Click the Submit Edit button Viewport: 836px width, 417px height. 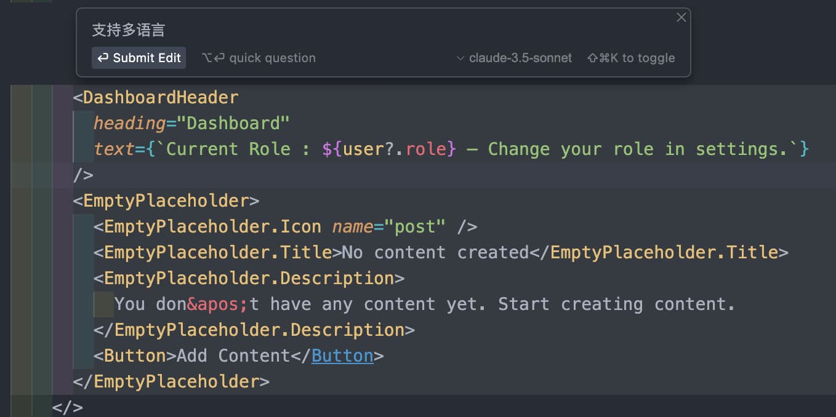click(139, 58)
